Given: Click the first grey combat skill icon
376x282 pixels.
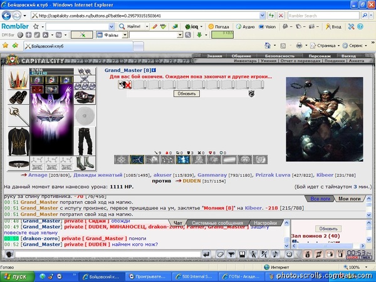Looking at the screenshot, I should click(122, 160).
